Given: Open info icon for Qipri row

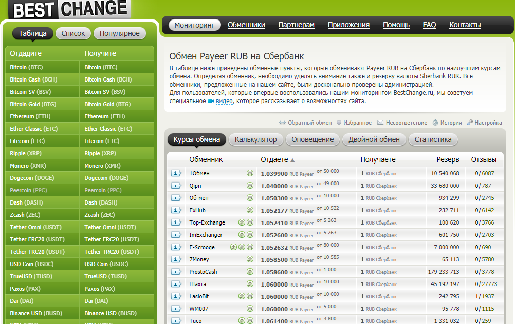Looking at the screenshot, I should (176, 186).
